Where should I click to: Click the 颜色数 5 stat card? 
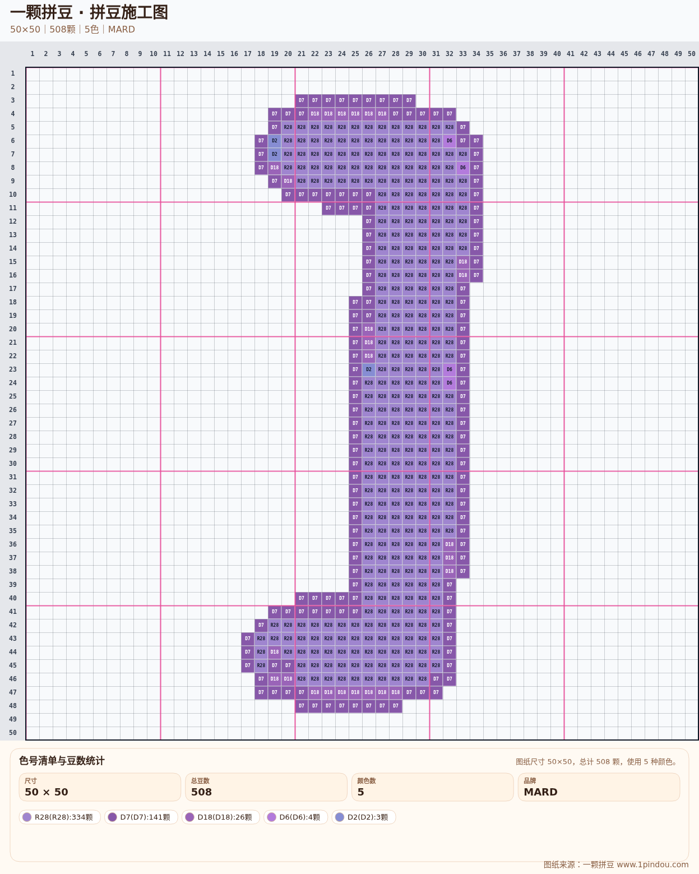pyautogui.click(x=433, y=787)
